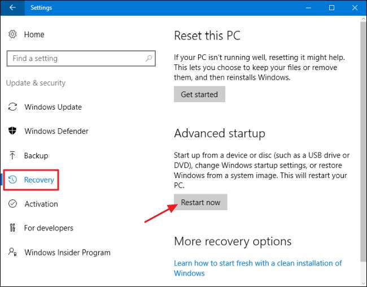Click Get started under Reset this PC
The height and width of the screenshot is (287, 367).
point(199,94)
